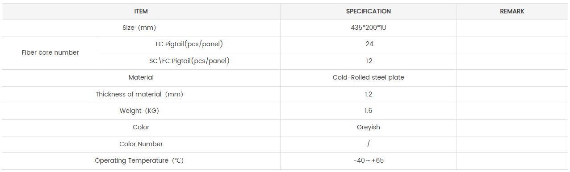Click the SPECIFICATION column header

click(369, 12)
